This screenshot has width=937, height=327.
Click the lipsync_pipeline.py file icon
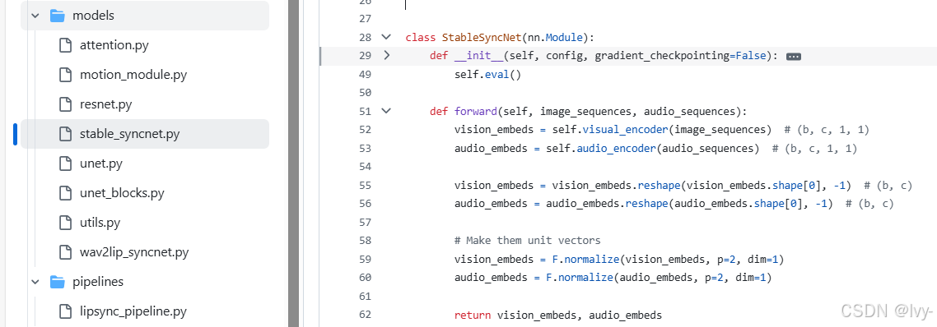pos(66,311)
